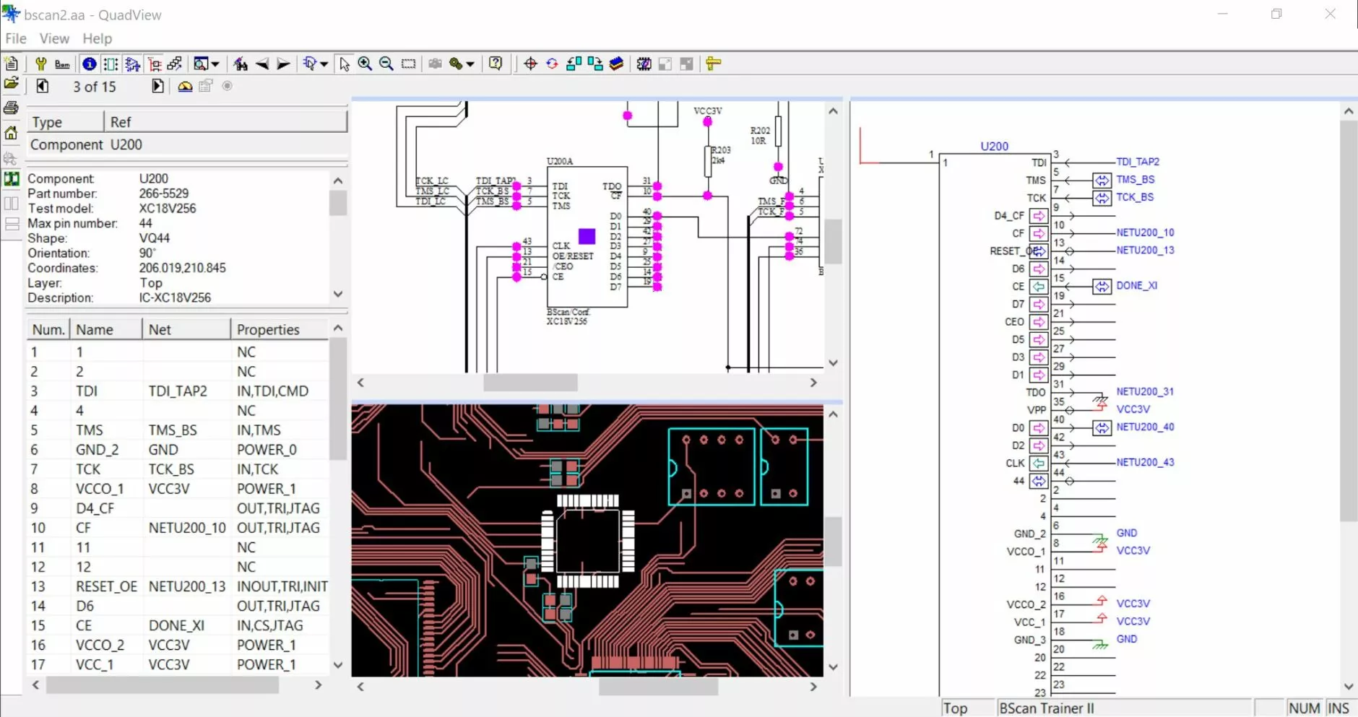
Task: Click the grayed camera icon
Action: tap(435, 64)
